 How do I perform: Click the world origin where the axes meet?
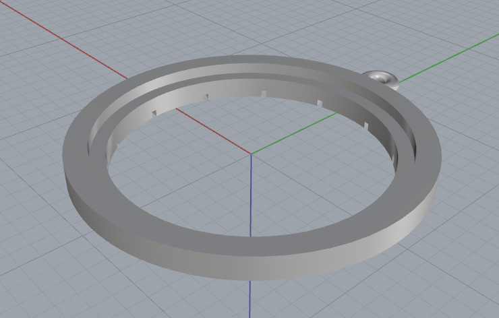click(251, 154)
